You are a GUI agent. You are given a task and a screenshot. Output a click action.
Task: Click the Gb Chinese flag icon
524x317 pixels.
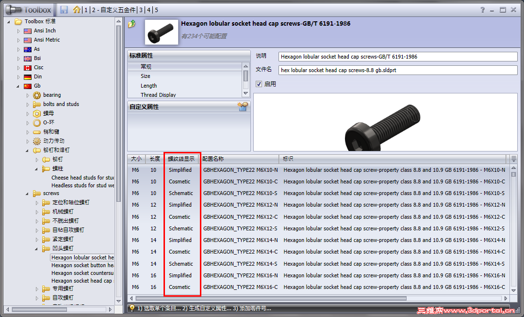(28, 86)
